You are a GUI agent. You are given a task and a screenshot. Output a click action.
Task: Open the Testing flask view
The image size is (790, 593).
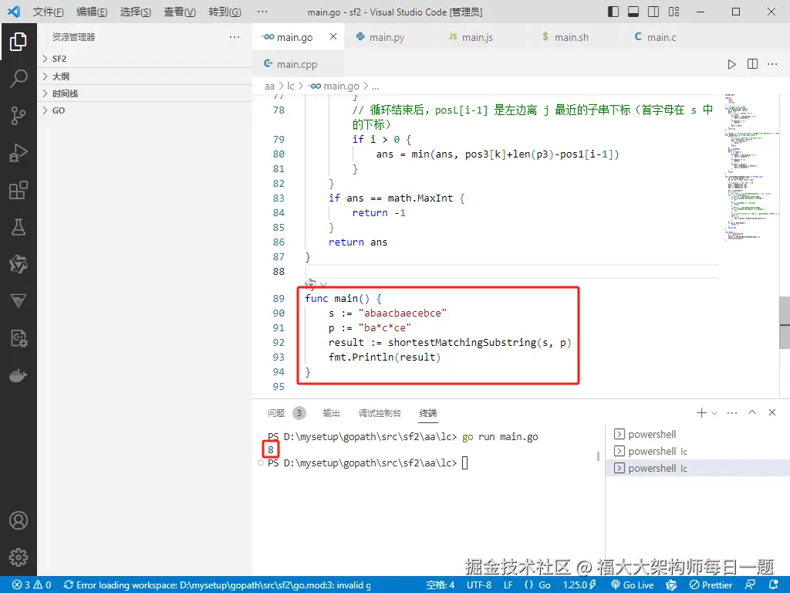(x=19, y=228)
